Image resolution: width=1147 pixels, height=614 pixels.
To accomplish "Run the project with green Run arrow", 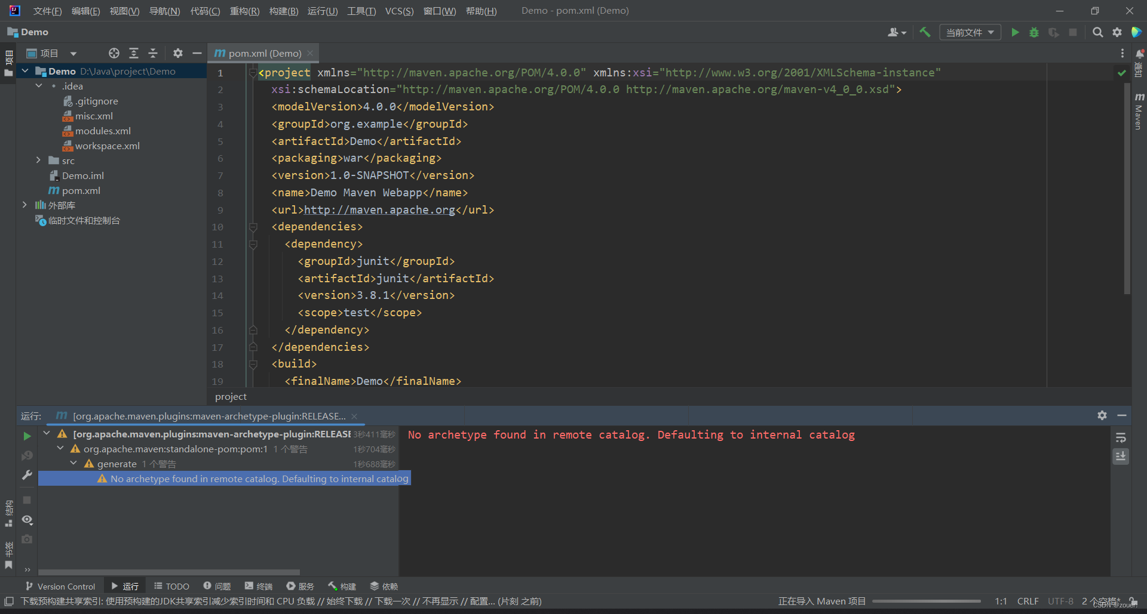I will (x=1015, y=32).
